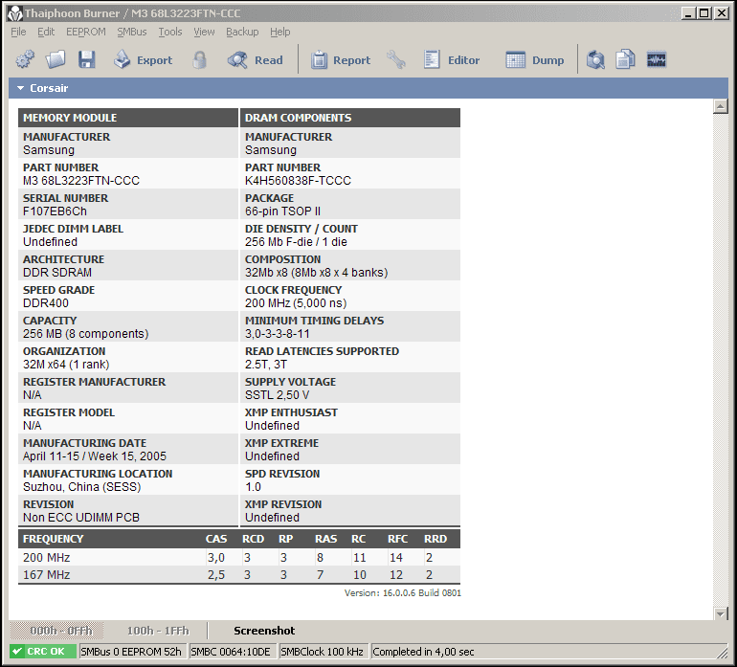Click the composition 32Mb x8 value

pos(316,272)
